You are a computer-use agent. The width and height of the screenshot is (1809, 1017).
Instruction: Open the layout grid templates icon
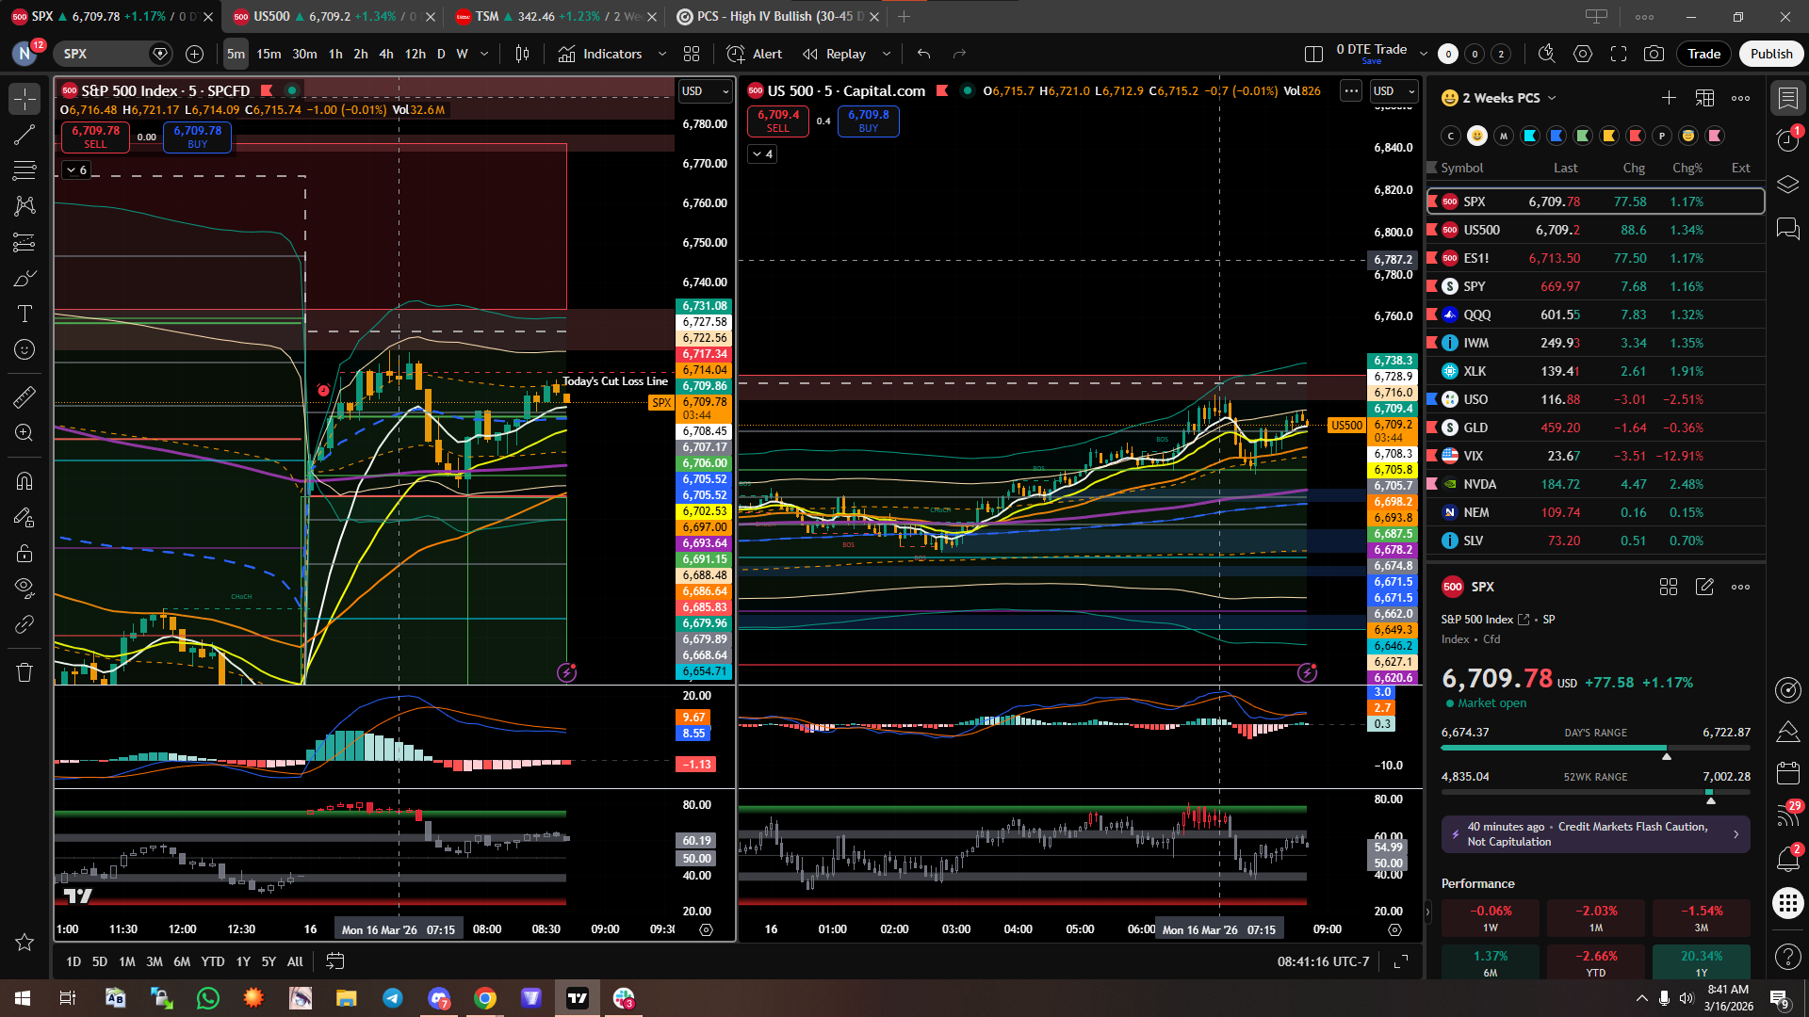(692, 54)
